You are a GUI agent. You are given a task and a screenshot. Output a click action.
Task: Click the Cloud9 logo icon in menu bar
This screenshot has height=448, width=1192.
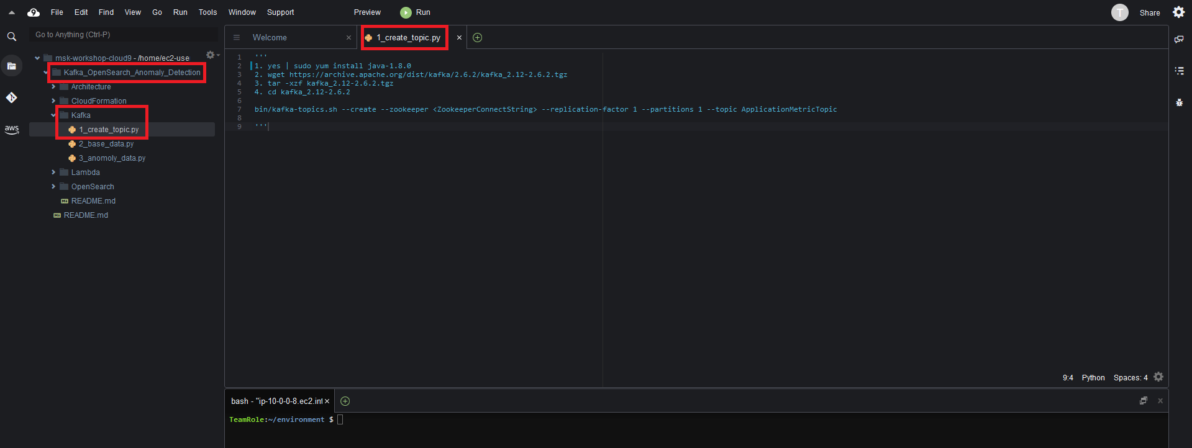click(34, 12)
